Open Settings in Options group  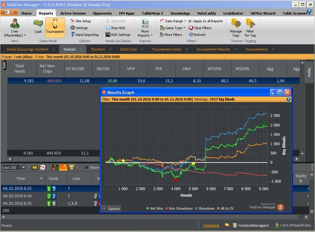point(79,28)
